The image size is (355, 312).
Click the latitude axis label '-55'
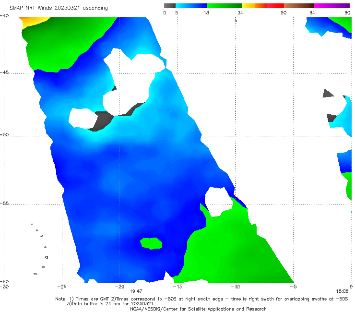tap(4, 204)
